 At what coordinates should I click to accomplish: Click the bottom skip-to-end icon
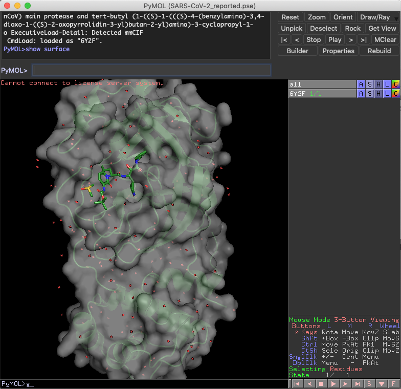[x=357, y=384]
